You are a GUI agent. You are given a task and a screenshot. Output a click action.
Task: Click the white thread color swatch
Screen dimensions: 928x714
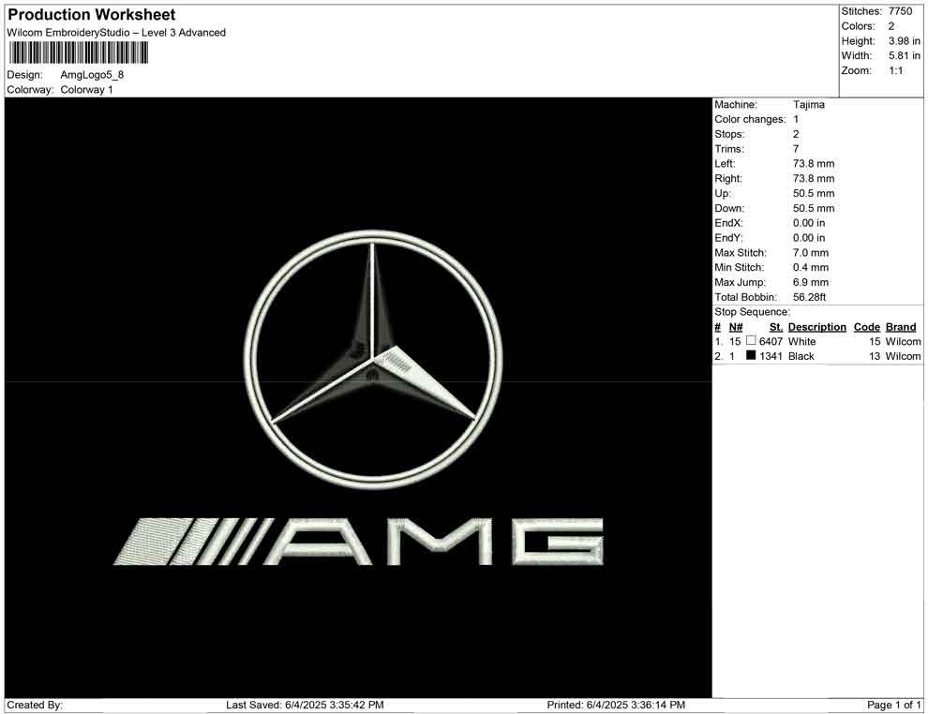pyautogui.click(x=751, y=341)
